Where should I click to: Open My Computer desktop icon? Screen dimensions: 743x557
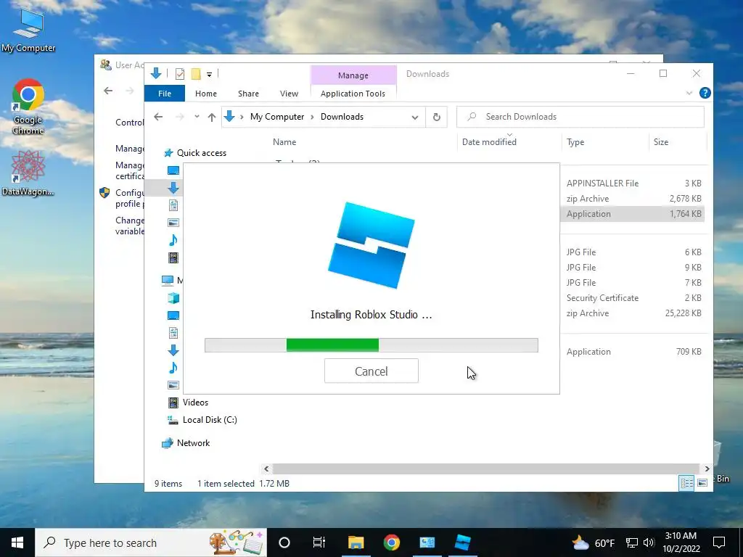[x=28, y=30]
